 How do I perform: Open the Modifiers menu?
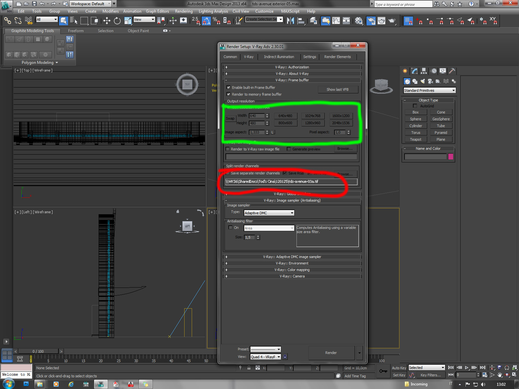111,11
